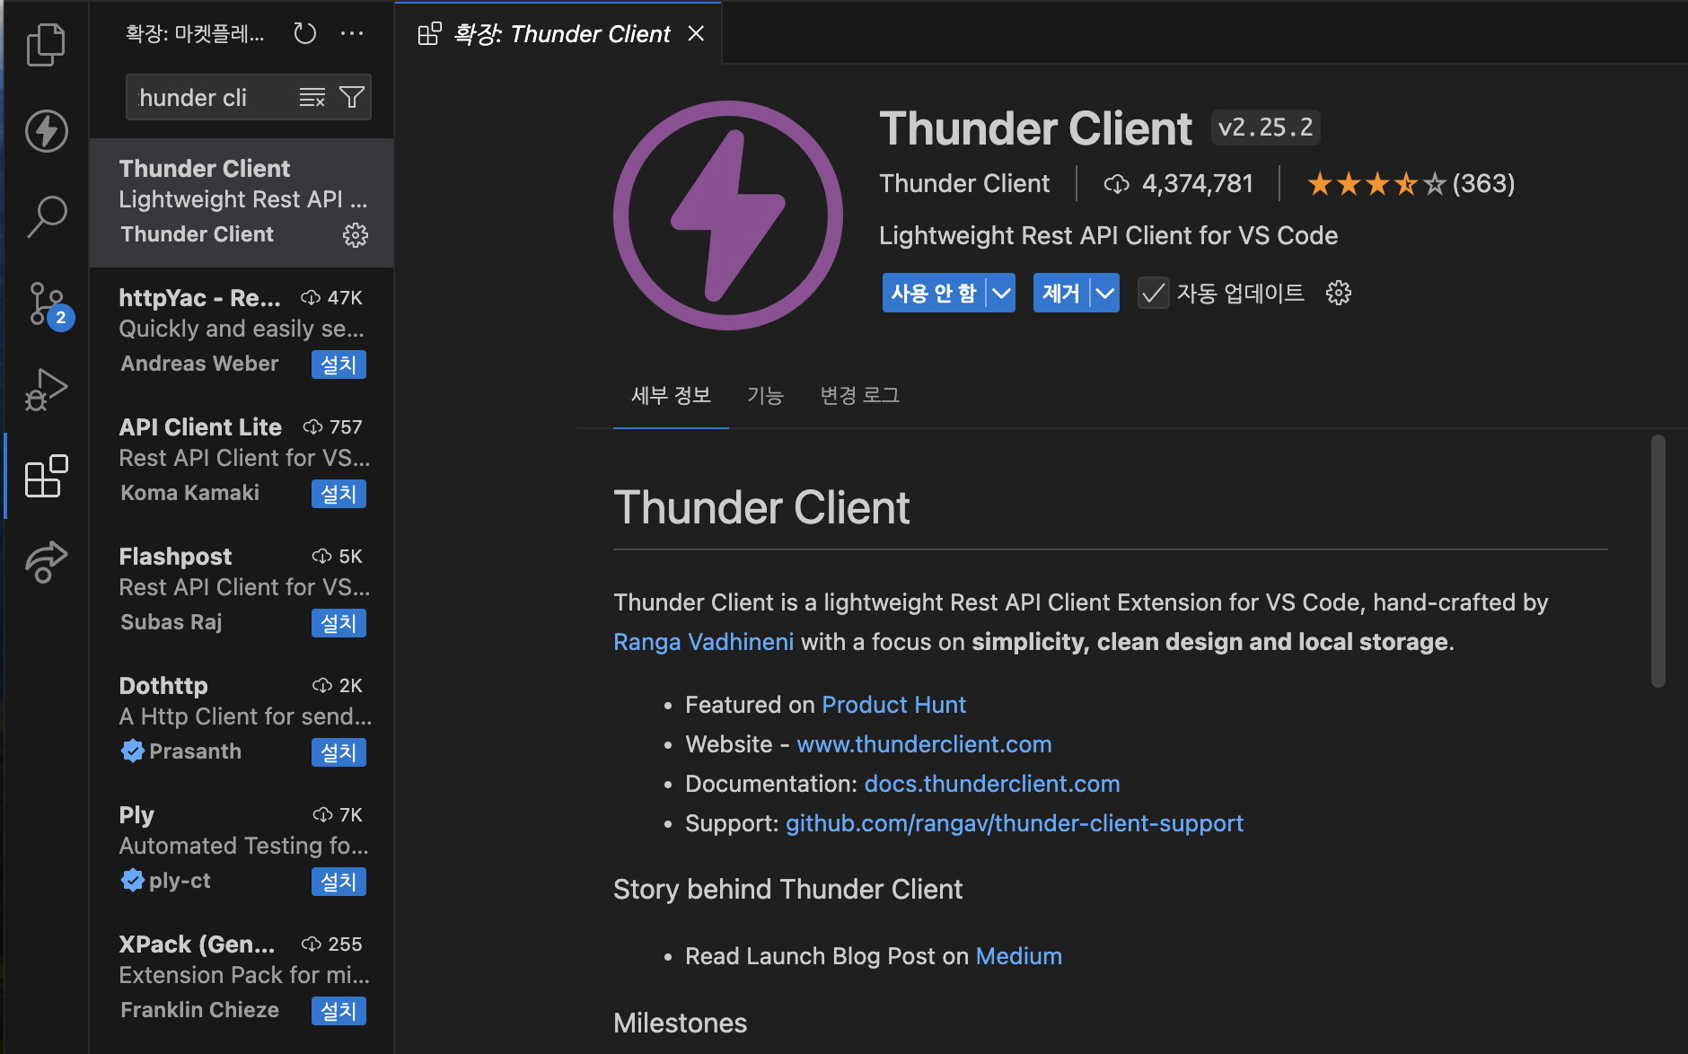The width and height of the screenshot is (1688, 1054).
Task: Switch to the 기능 tab
Action: tap(765, 395)
